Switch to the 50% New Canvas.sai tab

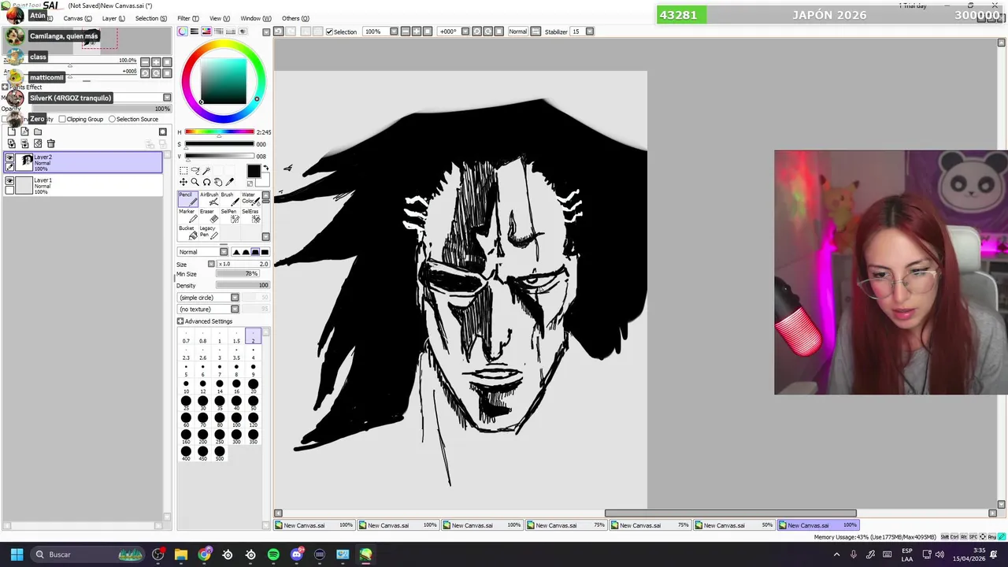(x=735, y=525)
